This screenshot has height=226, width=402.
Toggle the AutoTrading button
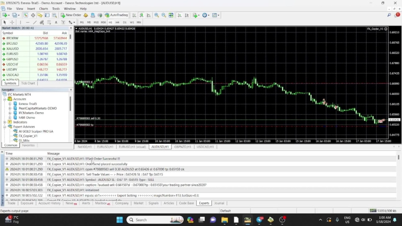coord(116,15)
